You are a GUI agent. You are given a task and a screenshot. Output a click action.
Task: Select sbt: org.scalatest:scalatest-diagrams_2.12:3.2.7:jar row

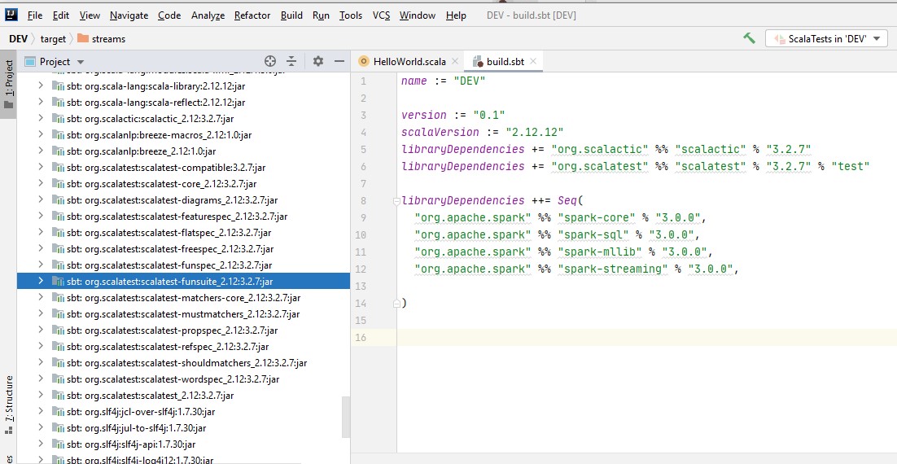pyautogui.click(x=183, y=199)
